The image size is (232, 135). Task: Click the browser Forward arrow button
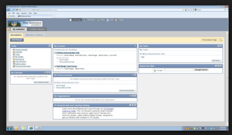11,10
